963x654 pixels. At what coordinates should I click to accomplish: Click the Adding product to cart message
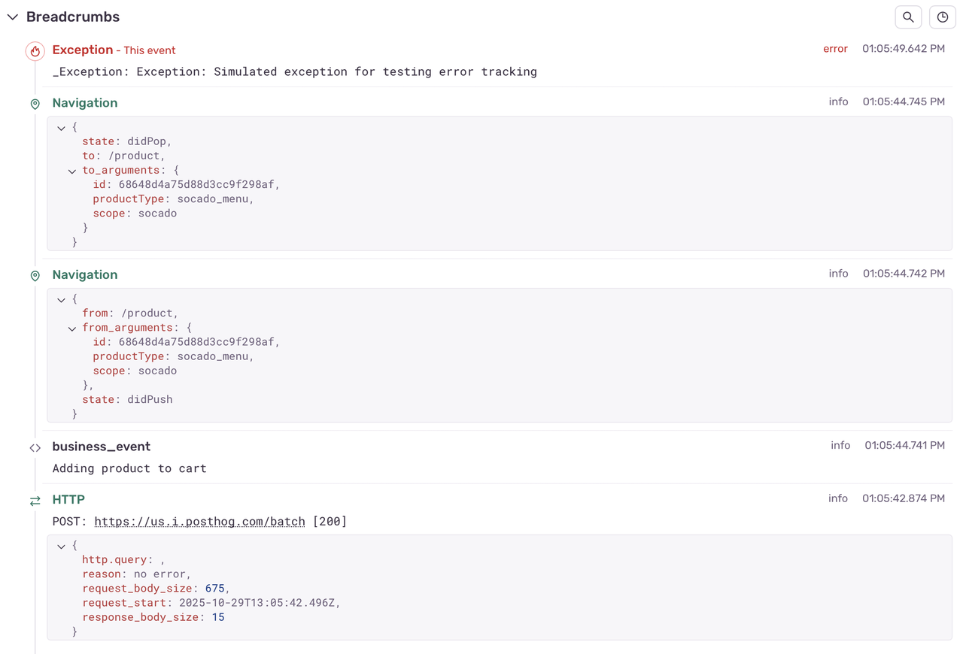click(129, 468)
